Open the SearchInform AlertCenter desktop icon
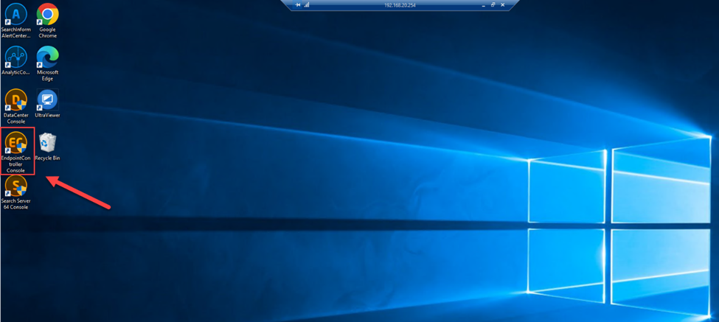 [15, 15]
